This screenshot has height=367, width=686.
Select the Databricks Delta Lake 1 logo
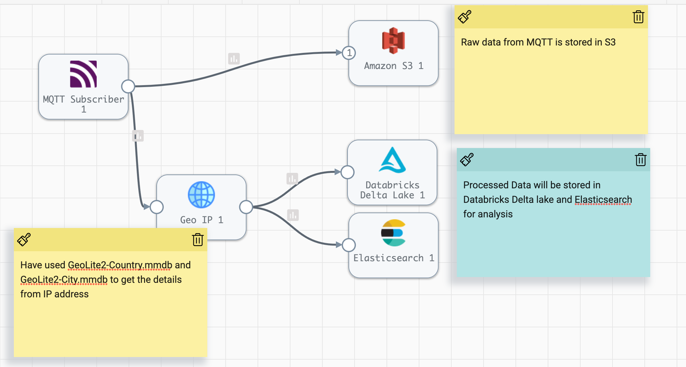point(392,160)
